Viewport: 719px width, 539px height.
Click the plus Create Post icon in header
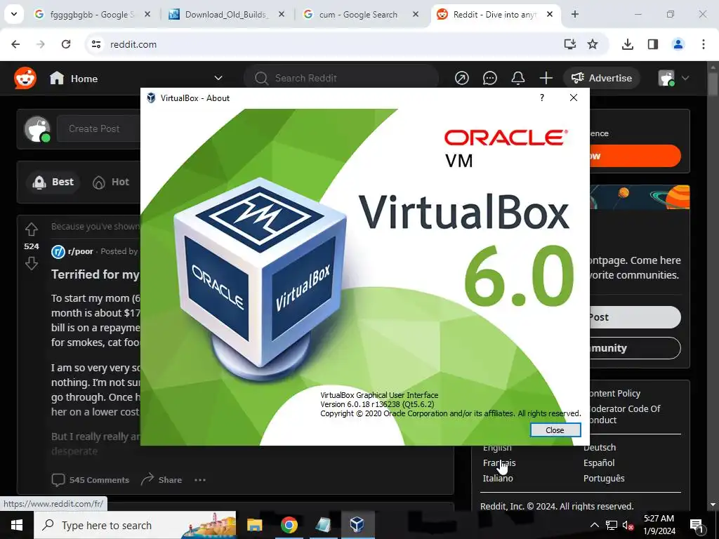coord(546,79)
